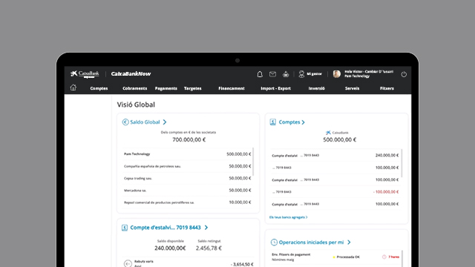Screen dimensions: 475x267
Task: Open Compte d'estalvi... 7019 8443 link
Action: click(x=166, y=228)
